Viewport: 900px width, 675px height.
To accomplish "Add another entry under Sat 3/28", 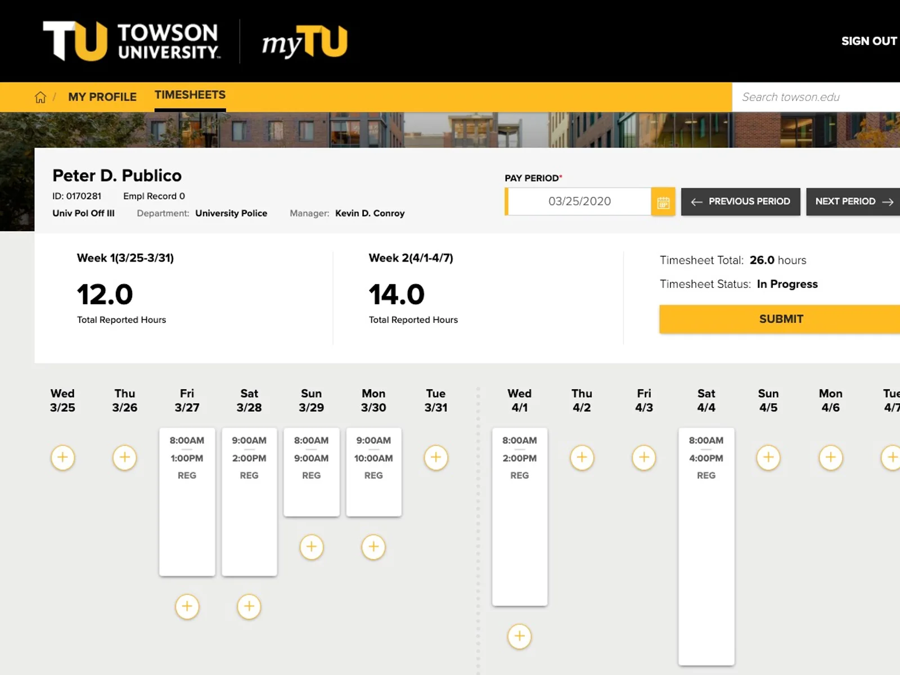I will point(249,606).
